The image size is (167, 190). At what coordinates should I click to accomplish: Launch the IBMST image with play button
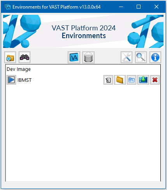pos(11,80)
